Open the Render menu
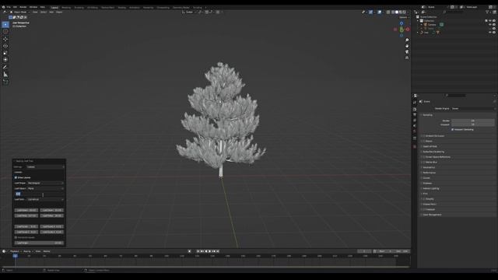Image resolution: width=498 pixels, height=280 pixels. pyautogui.click(x=23, y=7)
